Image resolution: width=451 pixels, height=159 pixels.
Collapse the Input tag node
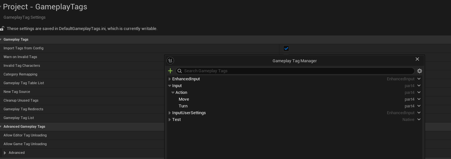coord(170,86)
